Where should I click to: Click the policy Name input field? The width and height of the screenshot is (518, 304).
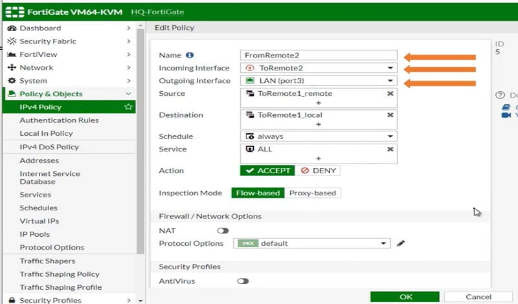(319, 55)
